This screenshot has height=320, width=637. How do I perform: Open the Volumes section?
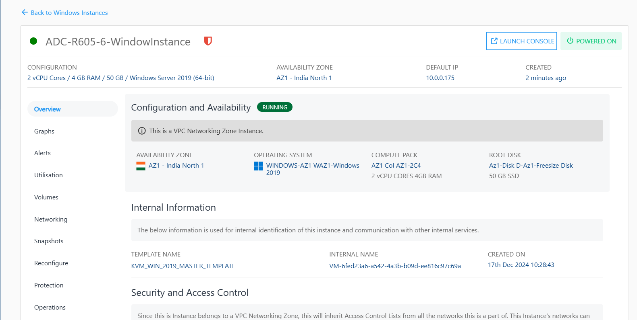coord(46,197)
